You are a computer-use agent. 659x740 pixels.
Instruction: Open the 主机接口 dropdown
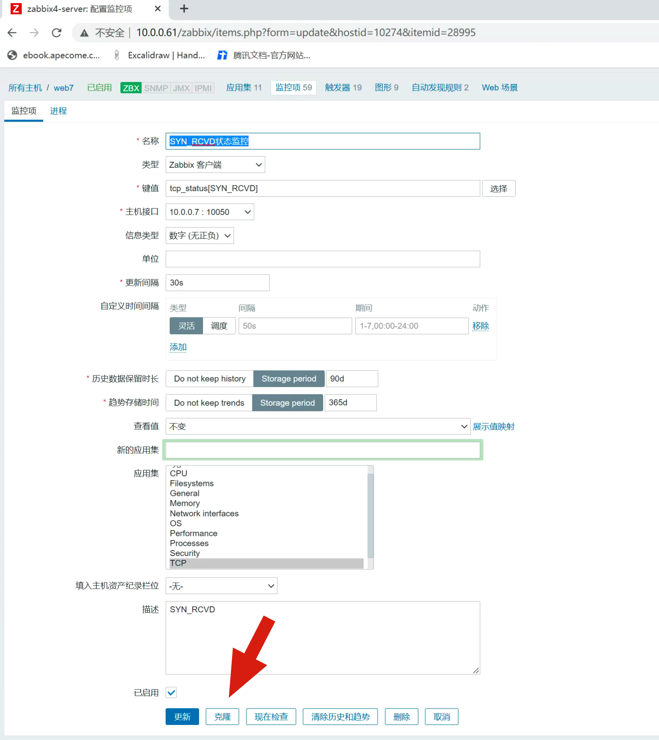209,212
